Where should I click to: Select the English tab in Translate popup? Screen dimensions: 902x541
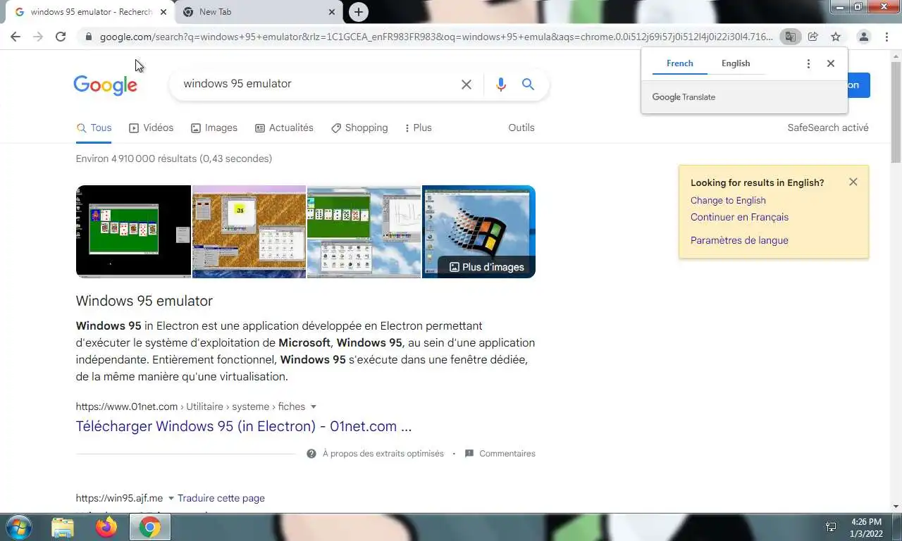(736, 63)
